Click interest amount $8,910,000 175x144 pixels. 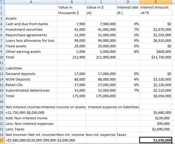(x=156, y=41)
